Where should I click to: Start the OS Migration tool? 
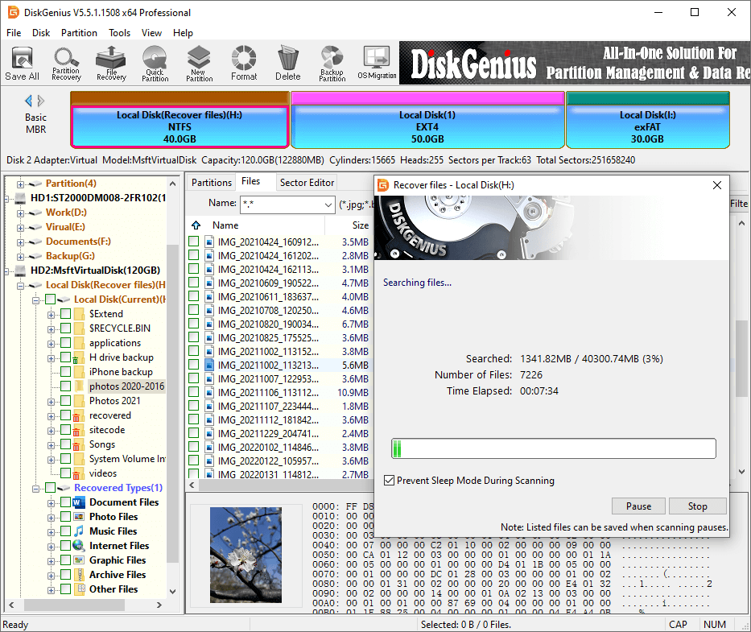pos(377,64)
